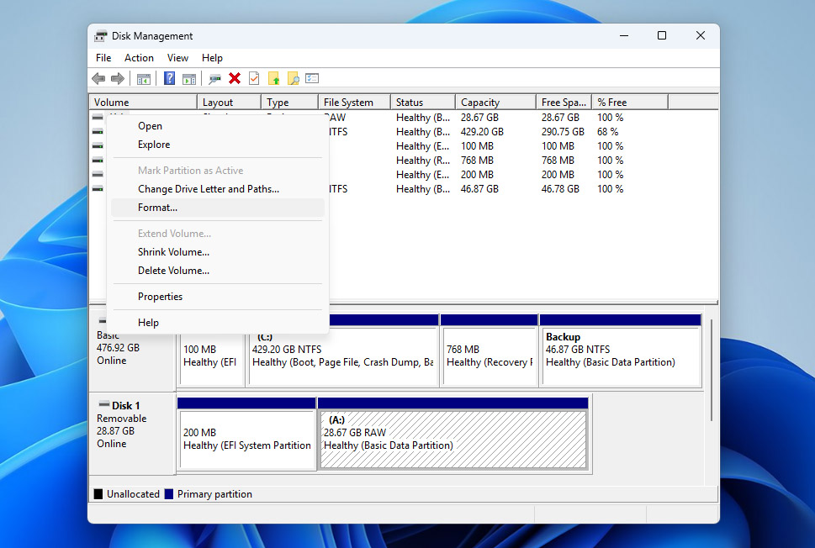Viewport: 815px width, 548px height.
Task: Open the View menu
Action: [177, 57]
